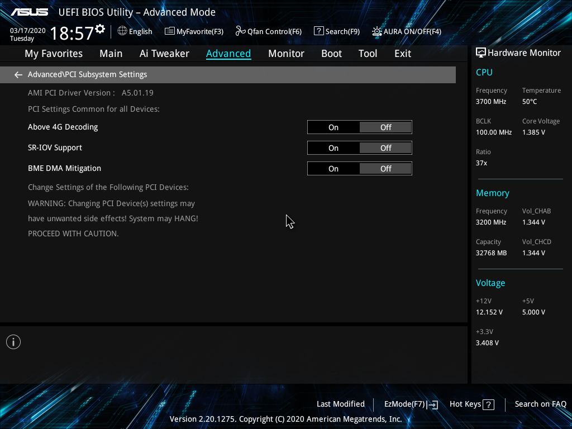Screen dimensions: 572x429
Task: Click the 12.152 V reading
Action: [489, 312]
